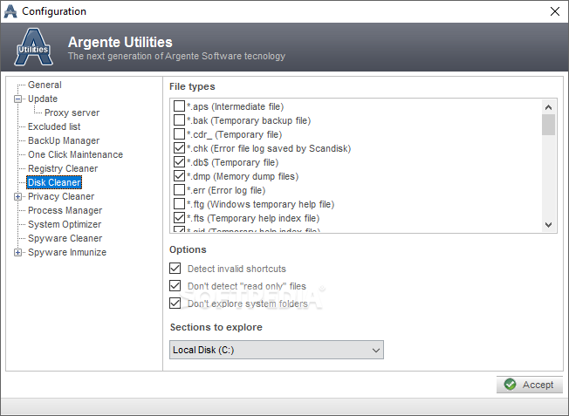Screen dimensions: 569x416
Task: Expand the Privacy Cleaner tree node
Action: coord(17,196)
